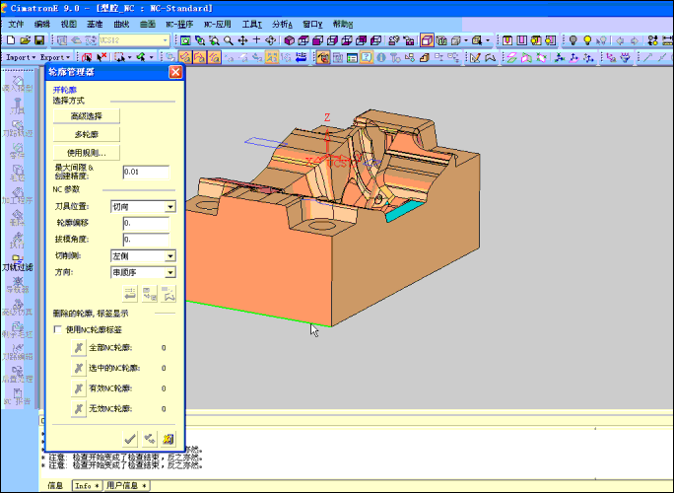674x493 pixels.
Task: Expand arrow next to grey cube icon
Action: [466, 40]
